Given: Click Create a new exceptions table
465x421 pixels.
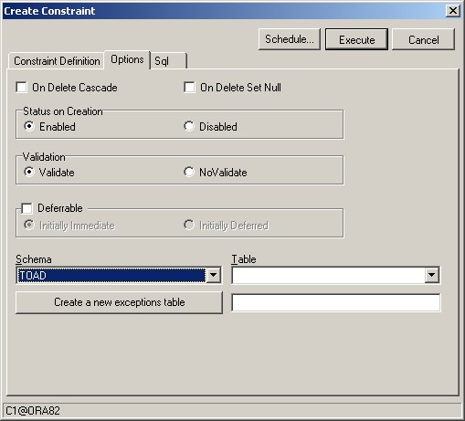Looking at the screenshot, I should coord(119,302).
